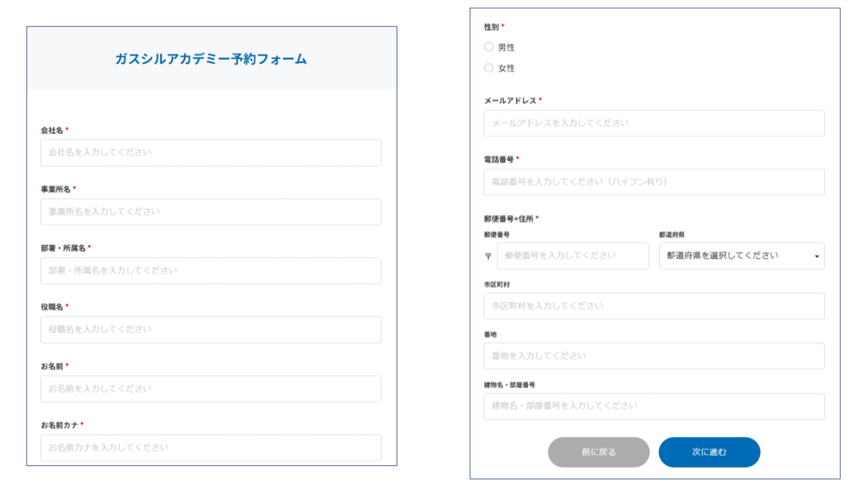Click the 事業所名 input field
Screen dimensions: 867x487
[210, 211]
